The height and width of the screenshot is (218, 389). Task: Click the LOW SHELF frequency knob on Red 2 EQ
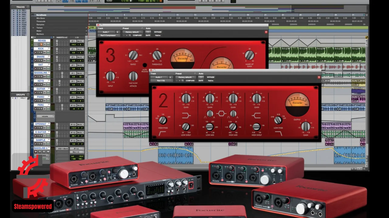pyautogui.click(x=186, y=127)
